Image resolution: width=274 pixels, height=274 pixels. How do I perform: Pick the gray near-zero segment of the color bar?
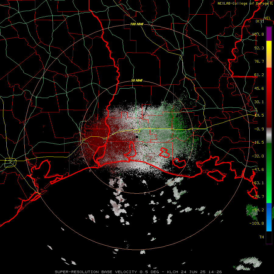pyautogui.click(x=269, y=135)
